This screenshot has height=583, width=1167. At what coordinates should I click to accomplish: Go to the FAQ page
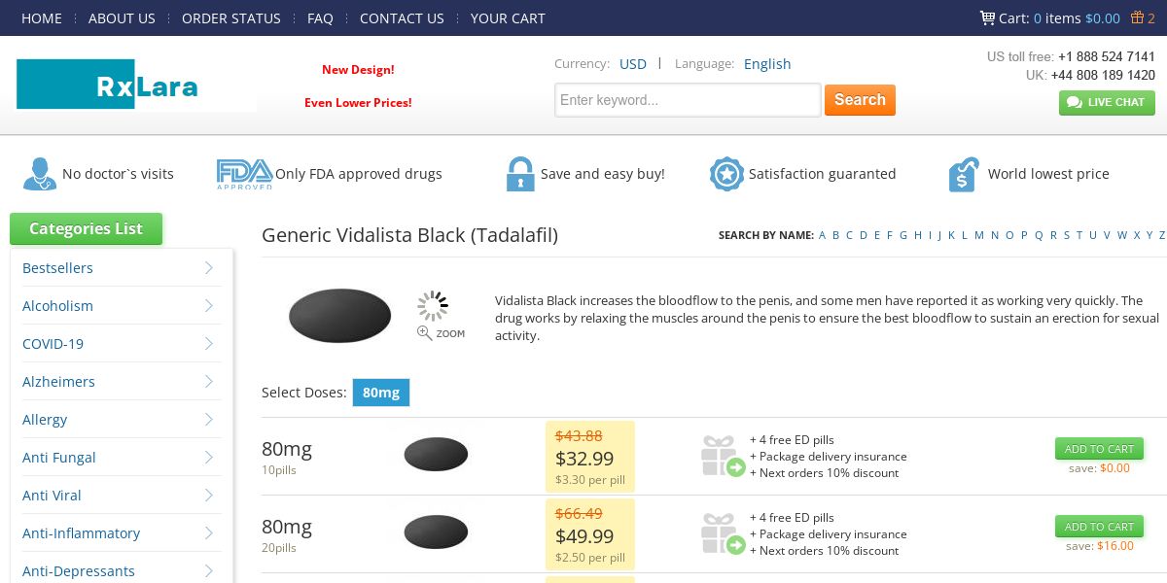pos(320,18)
